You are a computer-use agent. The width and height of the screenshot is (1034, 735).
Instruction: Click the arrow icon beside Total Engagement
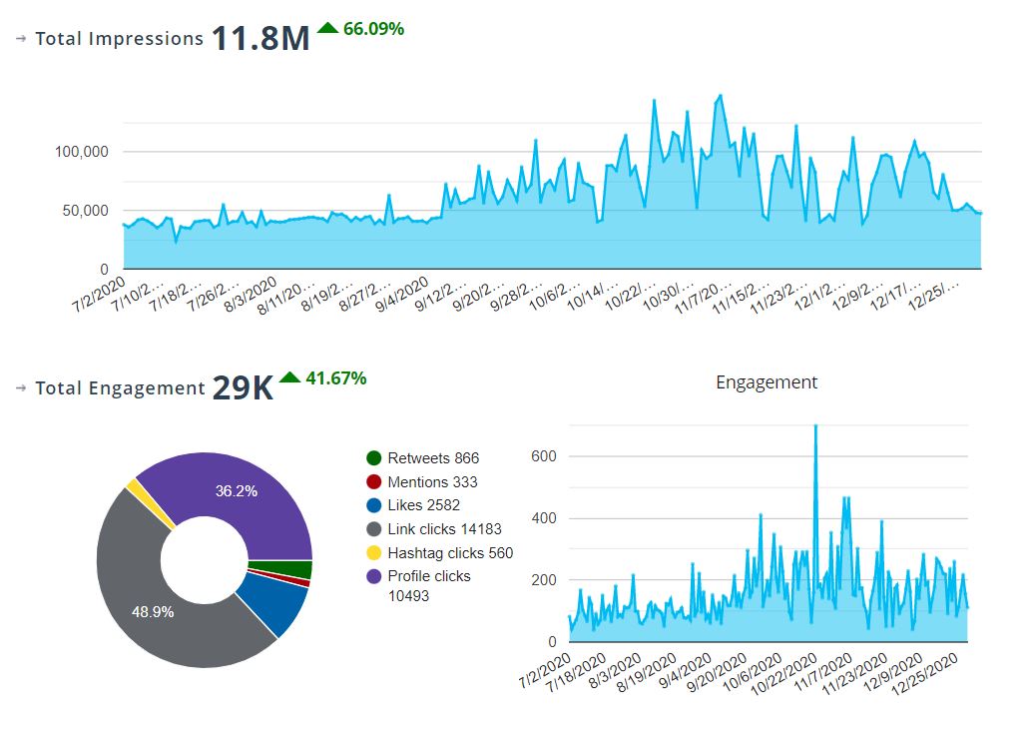pyautogui.click(x=19, y=389)
